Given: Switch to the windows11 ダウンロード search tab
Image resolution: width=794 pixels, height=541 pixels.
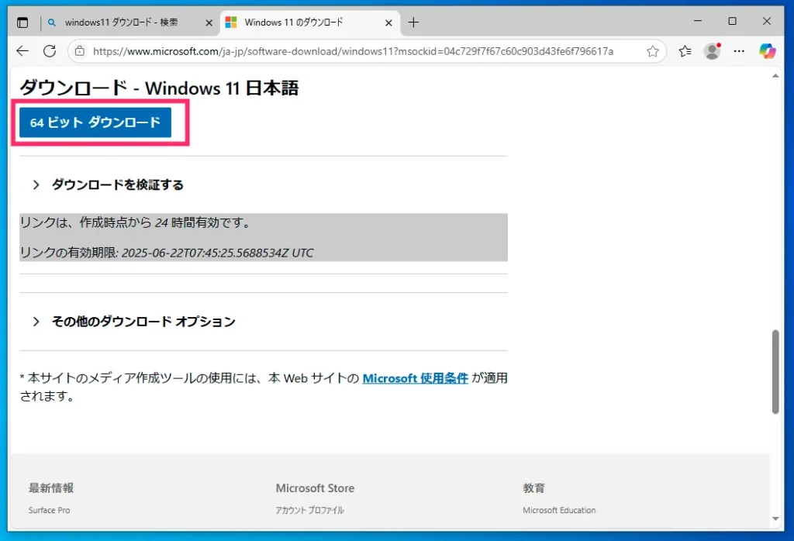Looking at the screenshot, I should (122, 22).
